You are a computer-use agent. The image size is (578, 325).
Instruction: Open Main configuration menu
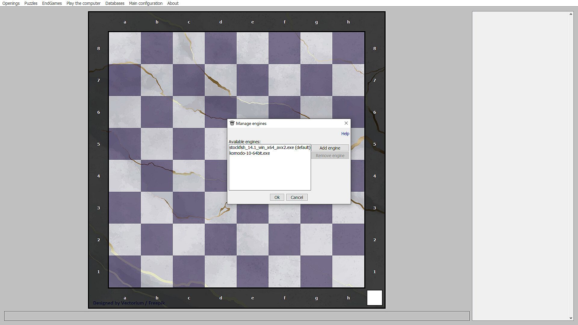[146, 3]
